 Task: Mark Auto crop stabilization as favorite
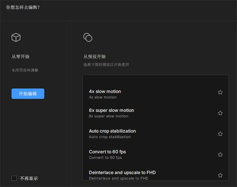220,134
